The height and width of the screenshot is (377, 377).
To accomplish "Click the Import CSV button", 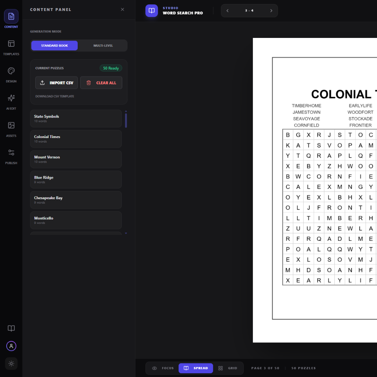I will coord(56,83).
